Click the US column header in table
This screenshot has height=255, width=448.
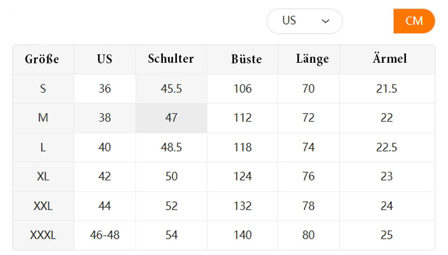point(104,59)
